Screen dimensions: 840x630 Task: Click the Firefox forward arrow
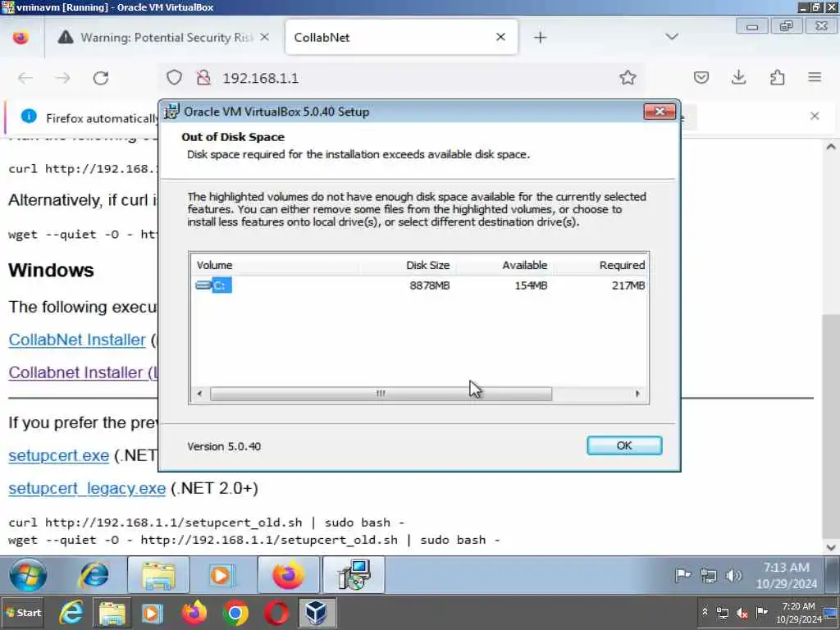point(62,78)
